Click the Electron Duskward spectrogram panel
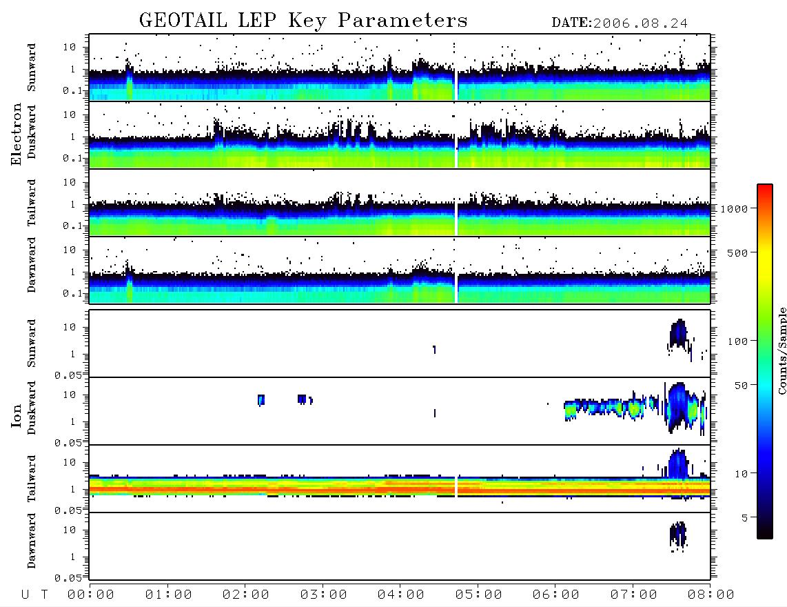 (400, 135)
